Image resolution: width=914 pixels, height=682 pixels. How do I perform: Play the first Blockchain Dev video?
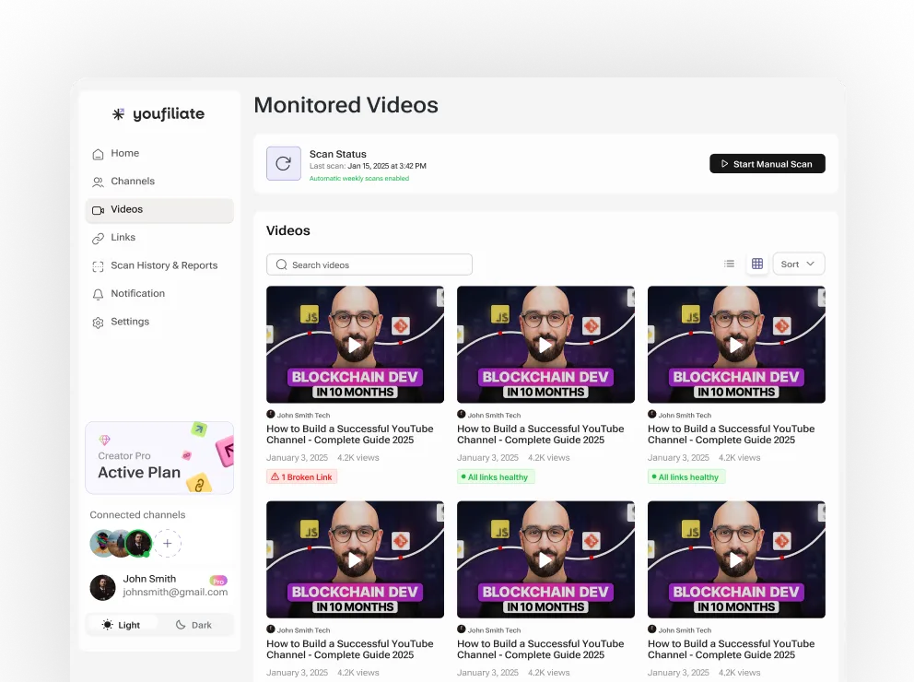tap(355, 345)
